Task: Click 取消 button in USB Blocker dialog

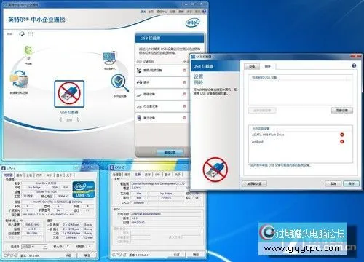Action: click(333, 183)
